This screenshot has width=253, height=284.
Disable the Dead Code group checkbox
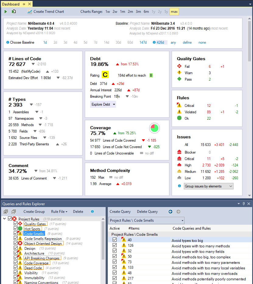click(x=16, y=268)
